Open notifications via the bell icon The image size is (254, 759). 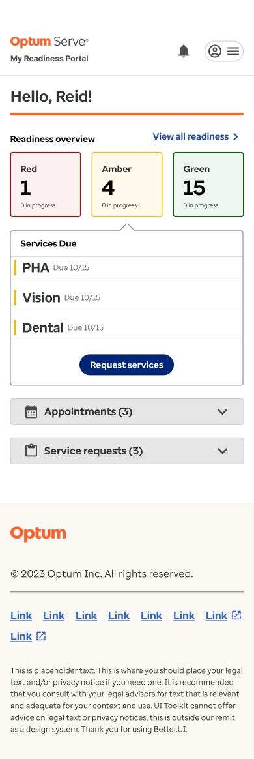tap(184, 51)
